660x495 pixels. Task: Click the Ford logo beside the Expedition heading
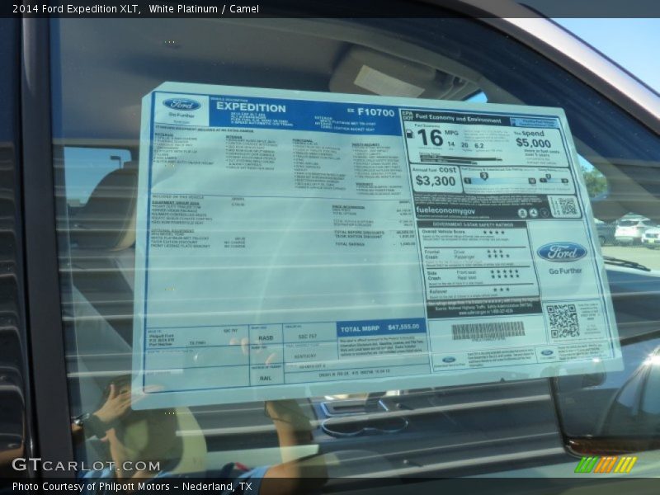[x=181, y=105]
